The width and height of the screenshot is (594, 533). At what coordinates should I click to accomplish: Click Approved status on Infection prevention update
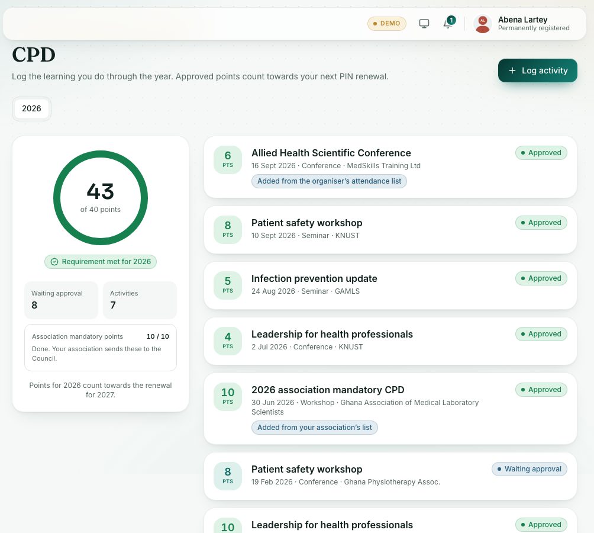[541, 278]
